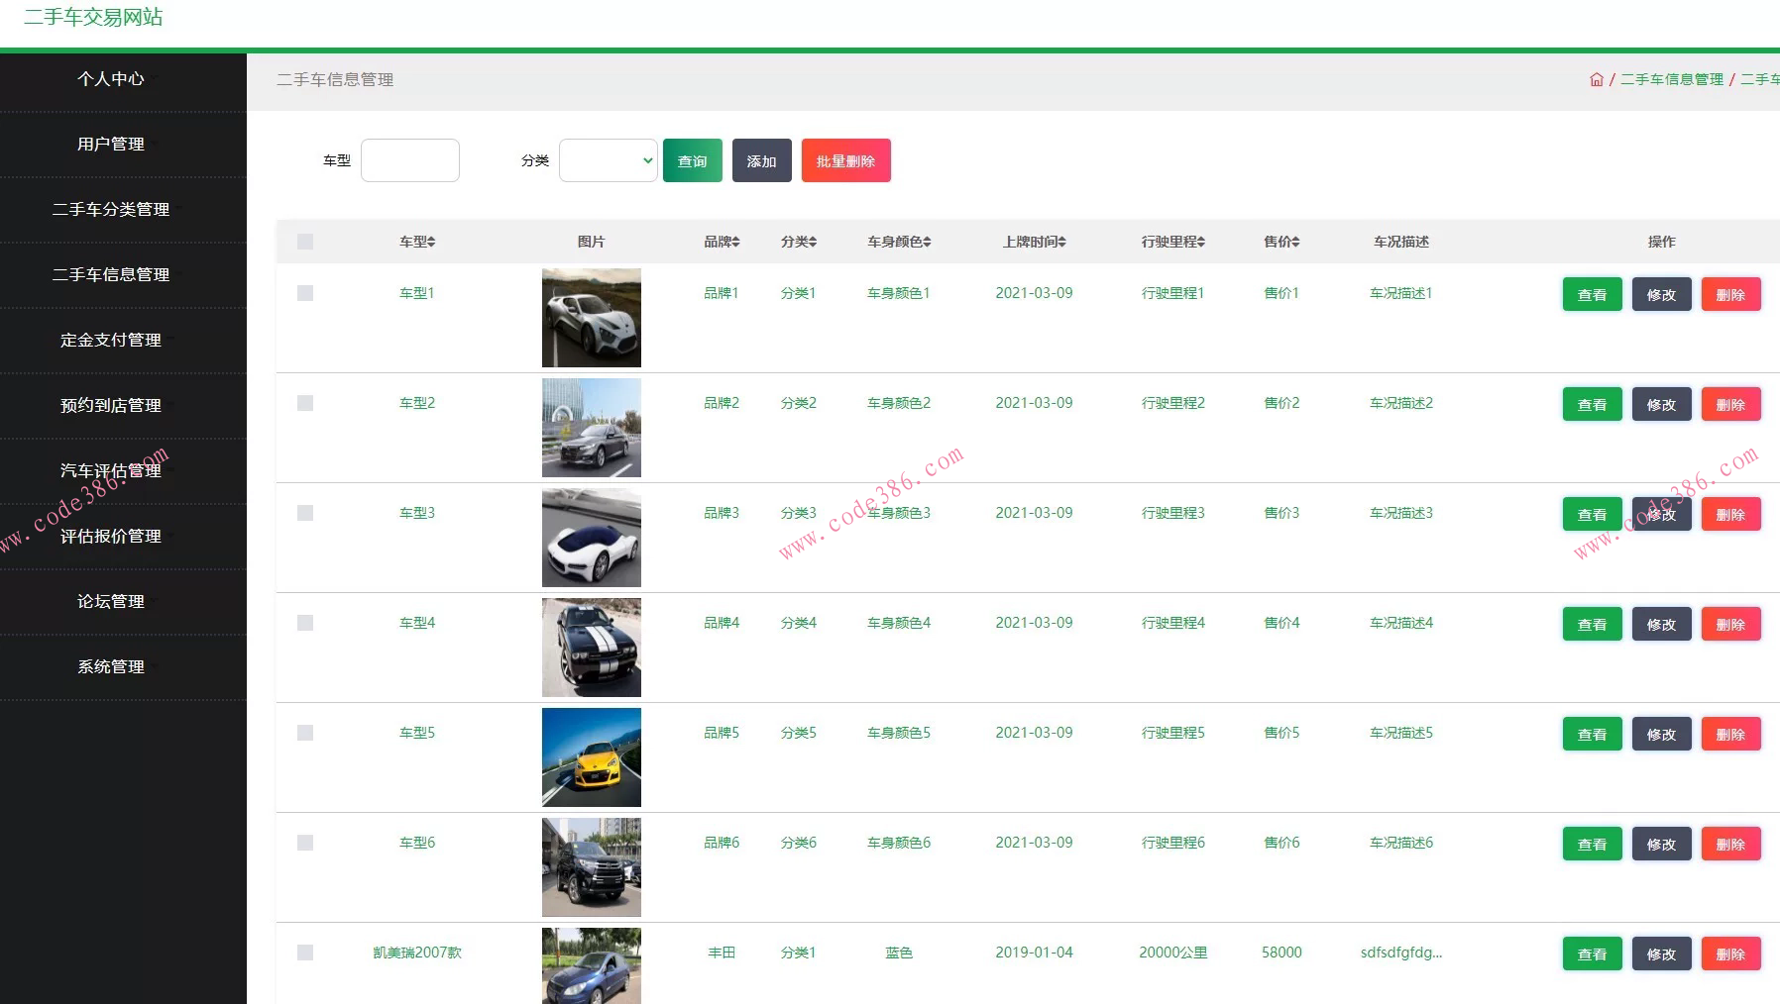The height and width of the screenshot is (1004, 1780).
Task: Sort by 行驶里程 column header
Action: pos(1172,242)
